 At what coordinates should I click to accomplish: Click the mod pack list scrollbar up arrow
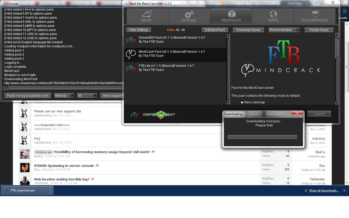coord(228,36)
